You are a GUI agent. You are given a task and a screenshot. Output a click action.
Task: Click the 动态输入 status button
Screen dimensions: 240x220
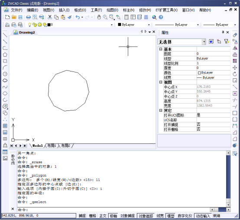coord(203,216)
